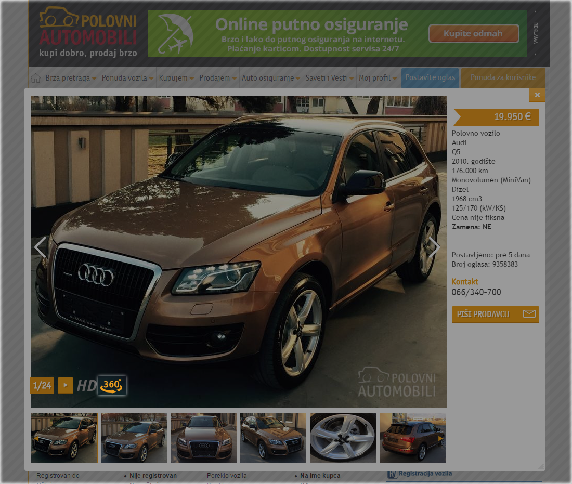
Task: Open the Moj profil menu
Action: coord(378,78)
